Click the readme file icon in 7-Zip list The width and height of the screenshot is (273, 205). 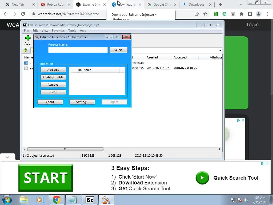coord(26,68)
